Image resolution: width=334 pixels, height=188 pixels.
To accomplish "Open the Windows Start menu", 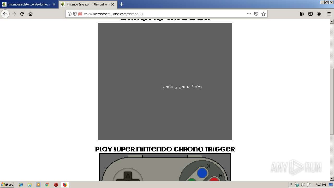I will (x=7, y=184).
